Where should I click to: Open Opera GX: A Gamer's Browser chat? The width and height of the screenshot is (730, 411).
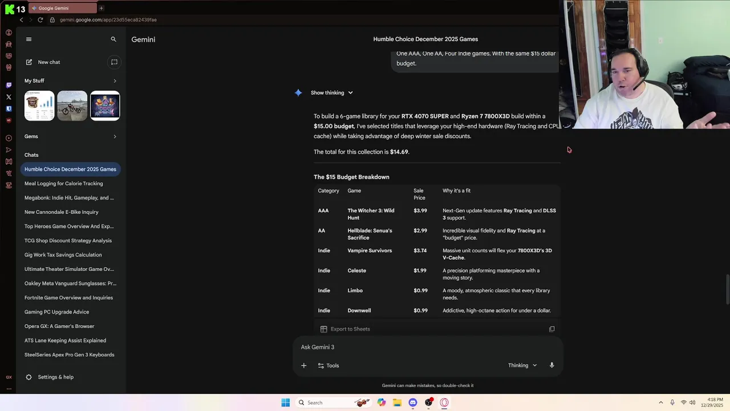click(x=70, y=326)
